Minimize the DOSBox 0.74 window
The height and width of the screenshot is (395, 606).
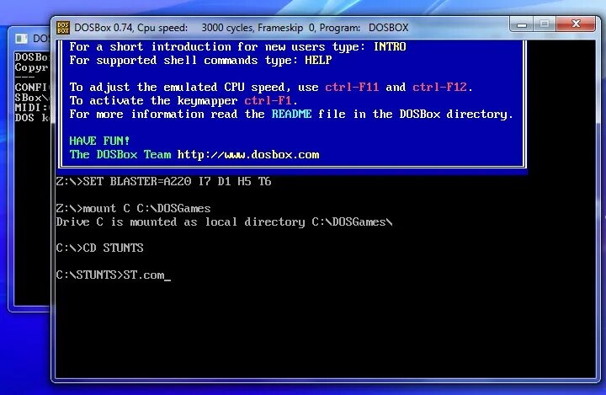(x=522, y=24)
